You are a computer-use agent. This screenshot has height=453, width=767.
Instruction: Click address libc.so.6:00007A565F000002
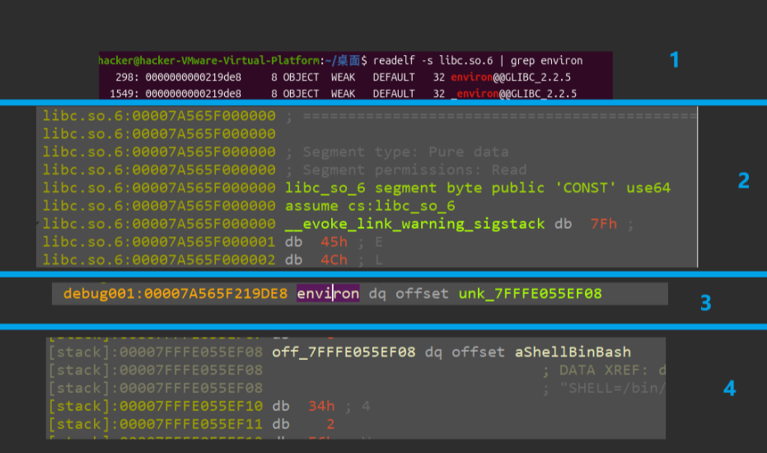pyautogui.click(x=159, y=259)
